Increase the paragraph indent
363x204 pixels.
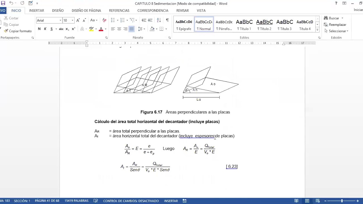(150, 20)
